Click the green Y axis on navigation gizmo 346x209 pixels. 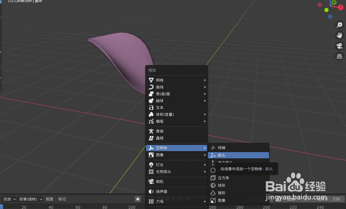[x=334, y=3]
